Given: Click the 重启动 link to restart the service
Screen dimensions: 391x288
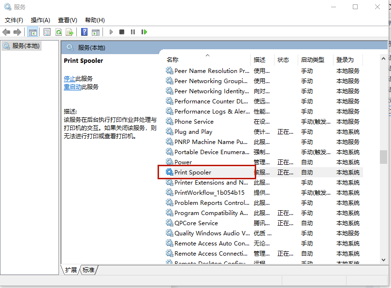Looking at the screenshot, I should [72, 87].
